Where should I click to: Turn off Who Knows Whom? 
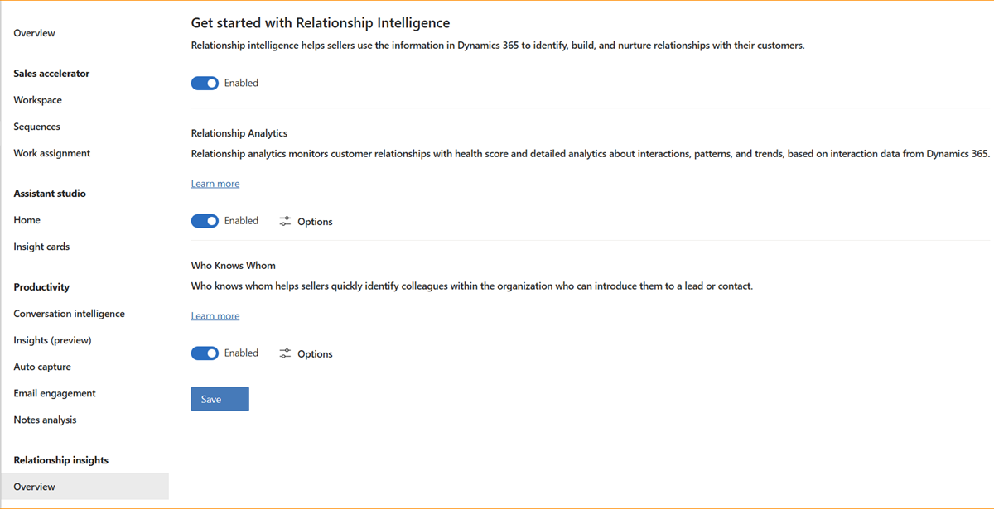[x=205, y=353]
